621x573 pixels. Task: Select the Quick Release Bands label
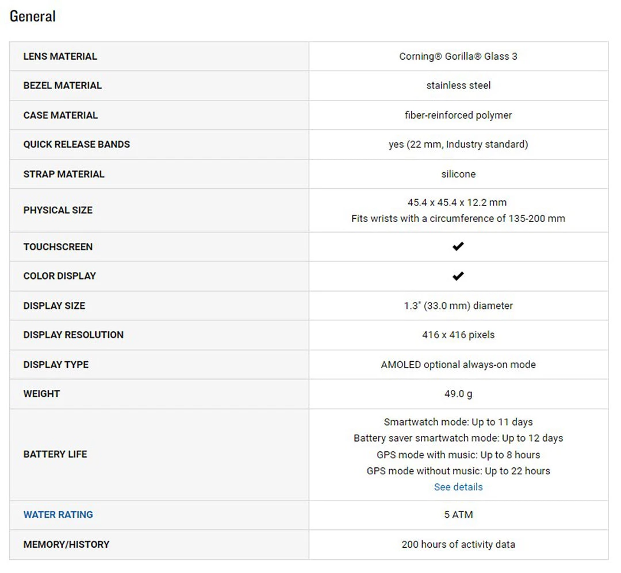click(76, 144)
